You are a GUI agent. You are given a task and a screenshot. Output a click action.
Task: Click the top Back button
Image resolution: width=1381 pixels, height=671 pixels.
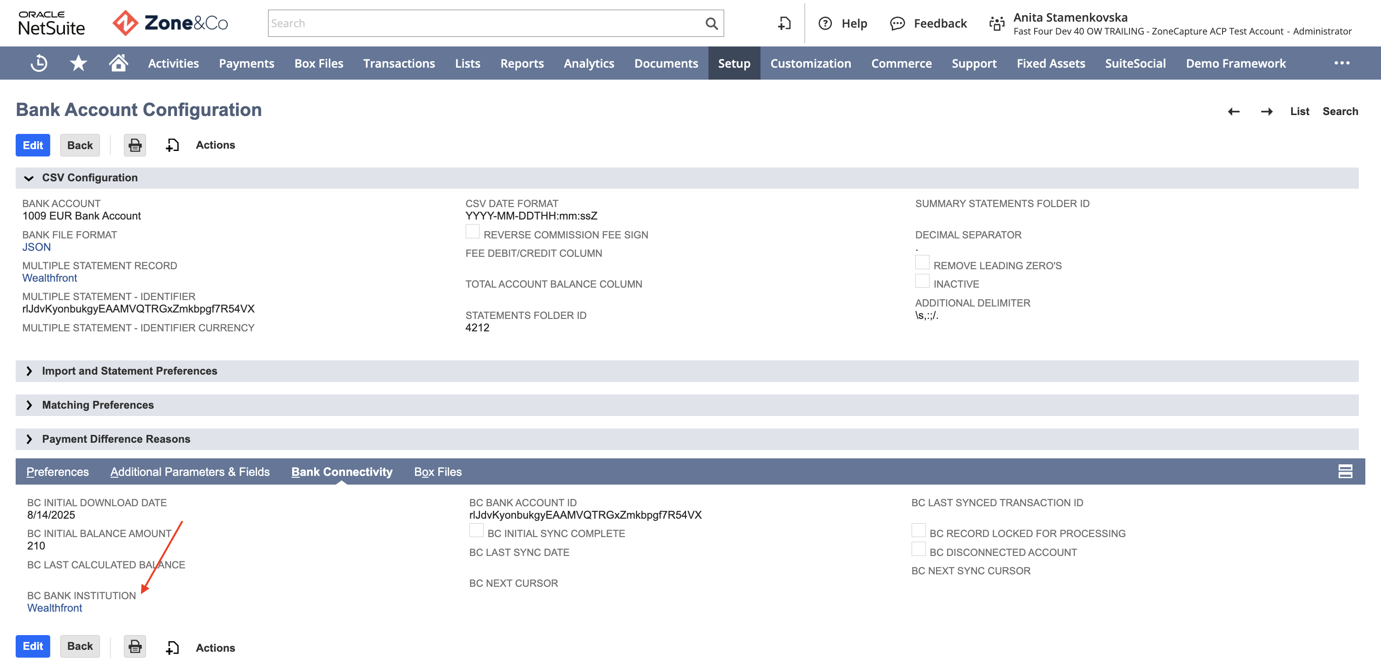80,145
